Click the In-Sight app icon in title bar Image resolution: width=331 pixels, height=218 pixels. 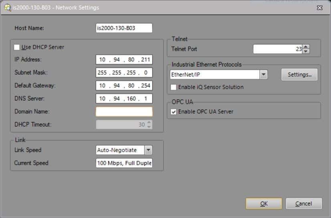tap(7, 7)
